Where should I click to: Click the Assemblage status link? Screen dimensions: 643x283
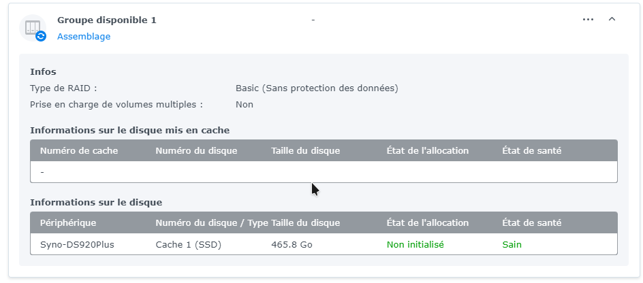84,37
